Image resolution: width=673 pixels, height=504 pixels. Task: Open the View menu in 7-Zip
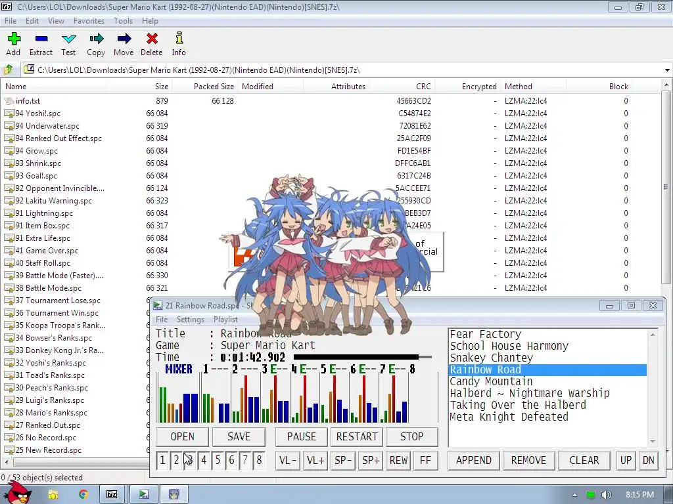[56, 21]
